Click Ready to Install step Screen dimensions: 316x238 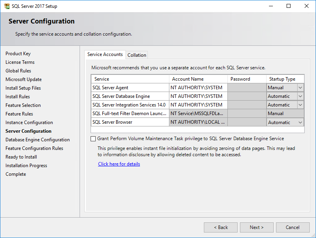(21, 157)
